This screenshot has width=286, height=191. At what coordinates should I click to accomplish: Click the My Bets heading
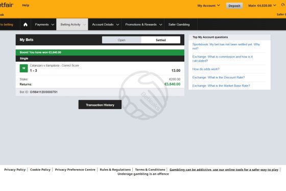coord(27,40)
